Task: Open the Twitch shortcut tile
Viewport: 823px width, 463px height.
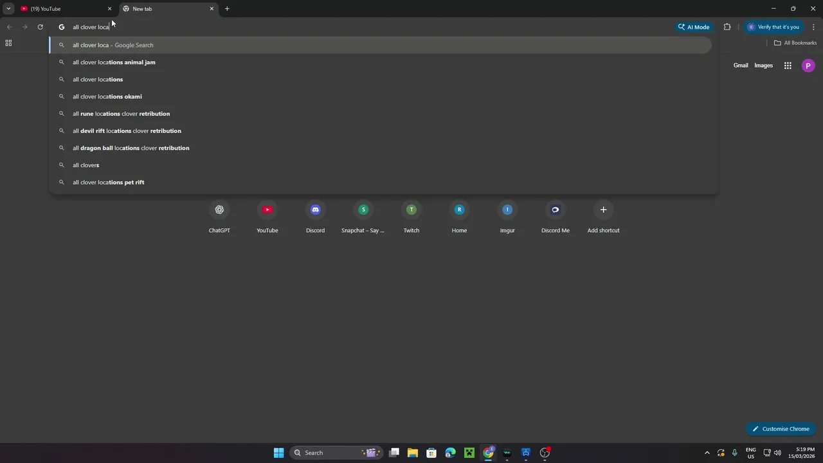Action: coord(411,217)
